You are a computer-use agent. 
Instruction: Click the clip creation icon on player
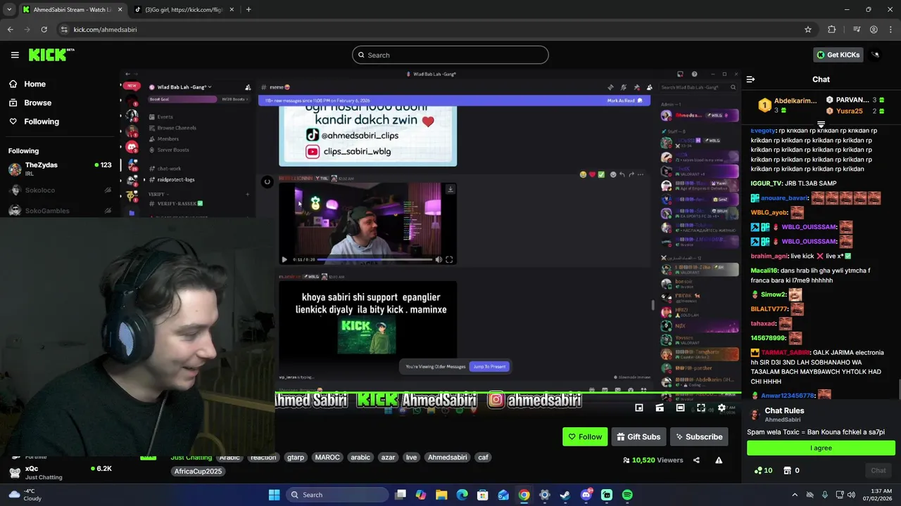point(660,408)
